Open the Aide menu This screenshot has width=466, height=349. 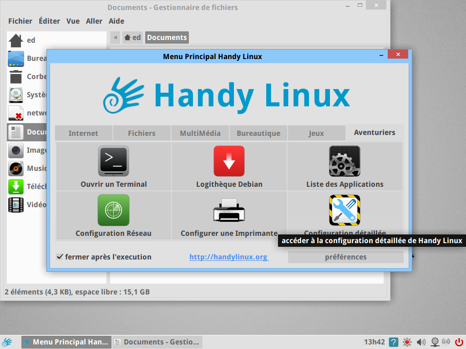(x=116, y=21)
